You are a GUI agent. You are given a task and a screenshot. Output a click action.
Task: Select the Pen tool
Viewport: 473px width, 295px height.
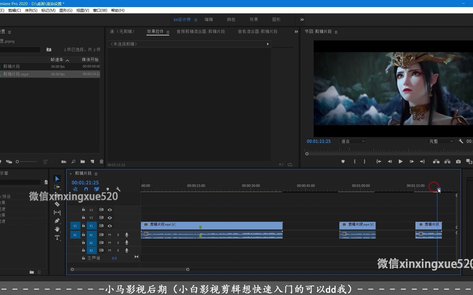(57, 221)
